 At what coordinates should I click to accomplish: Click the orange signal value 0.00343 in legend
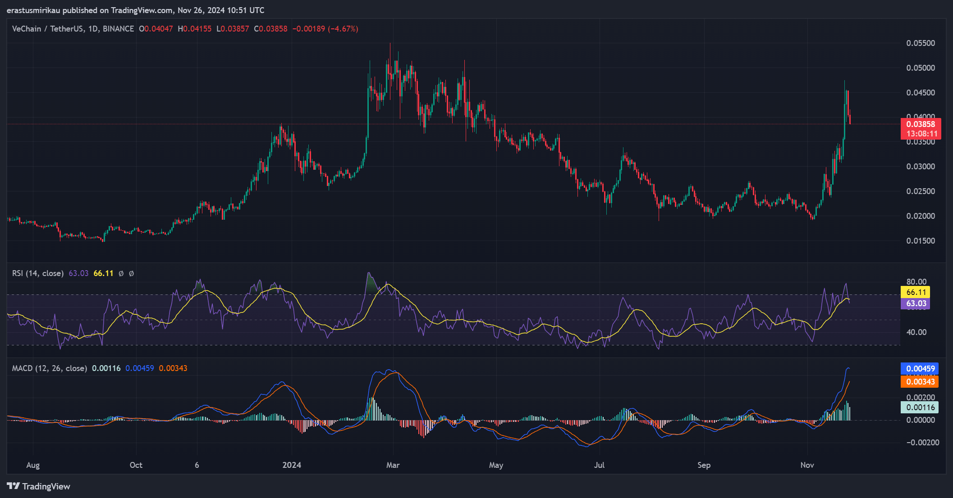pyautogui.click(x=173, y=368)
